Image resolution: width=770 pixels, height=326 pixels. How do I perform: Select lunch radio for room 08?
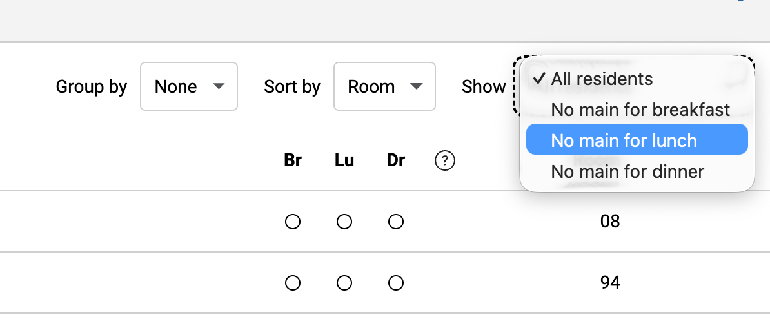tap(344, 222)
